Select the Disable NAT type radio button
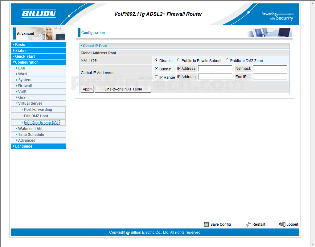Viewport: 315px width, 247px height. (x=156, y=60)
